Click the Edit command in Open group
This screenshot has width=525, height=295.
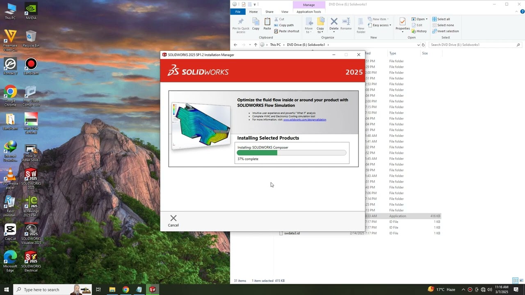click(417, 25)
